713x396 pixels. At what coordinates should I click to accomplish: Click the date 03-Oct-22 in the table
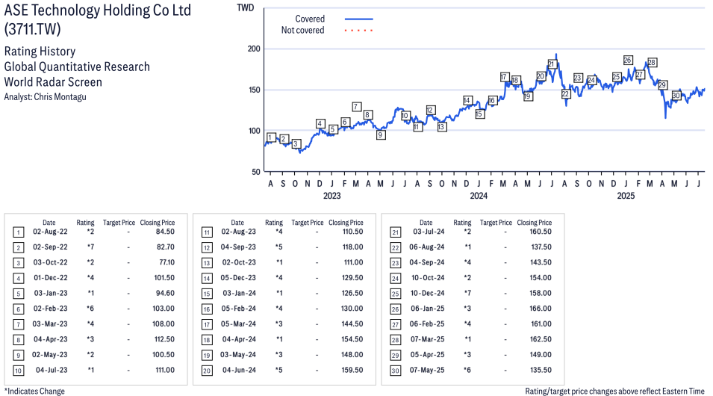(x=50, y=263)
